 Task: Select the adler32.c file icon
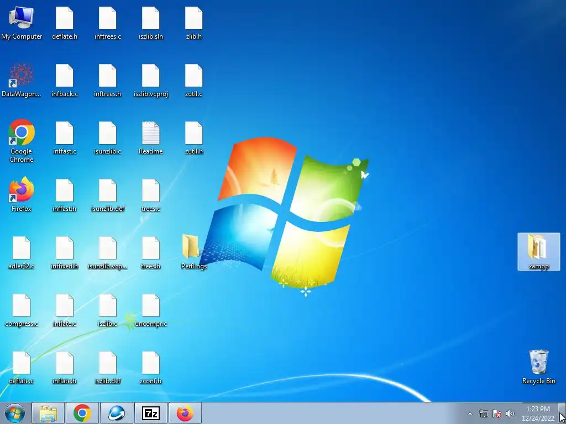point(22,253)
